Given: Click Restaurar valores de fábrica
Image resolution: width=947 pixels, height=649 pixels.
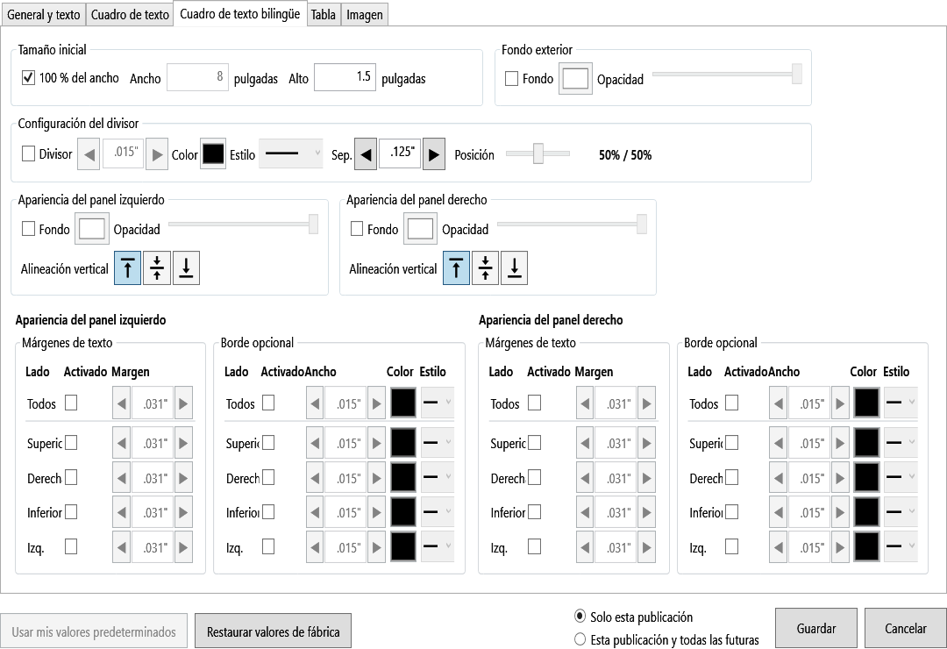Looking at the screenshot, I should (273, 631).
